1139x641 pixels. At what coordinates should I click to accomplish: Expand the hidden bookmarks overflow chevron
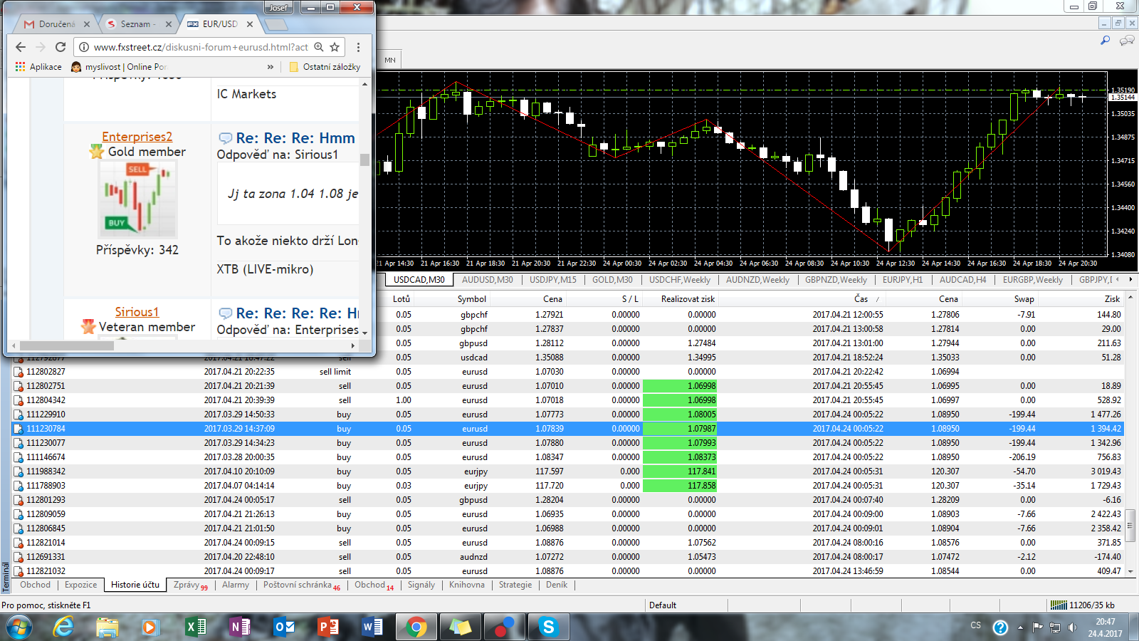pyautogui.click(x=271, y=67)
